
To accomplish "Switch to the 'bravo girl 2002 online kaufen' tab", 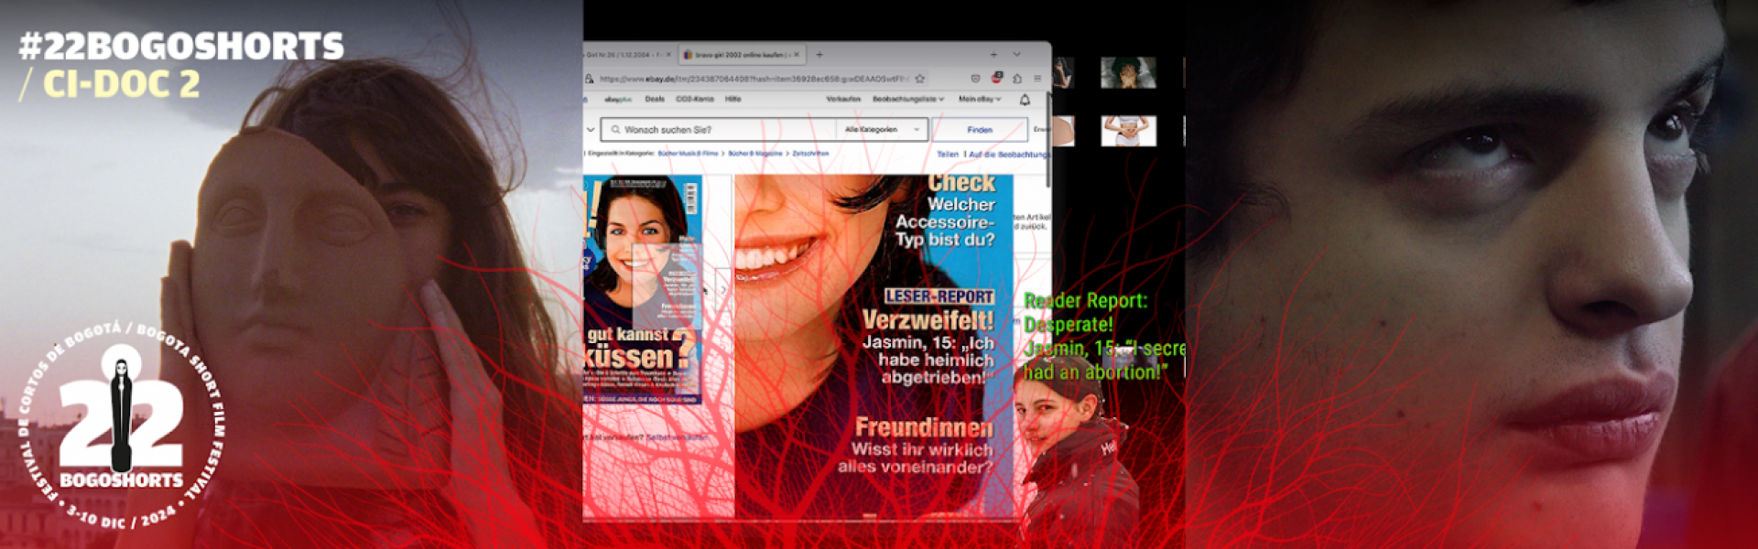I will point(742,55).
